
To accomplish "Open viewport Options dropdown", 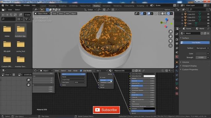I will 168,10.
